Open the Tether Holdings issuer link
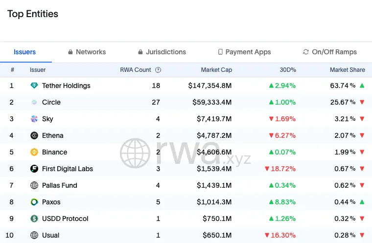372x243 pixels. [66, 86]
